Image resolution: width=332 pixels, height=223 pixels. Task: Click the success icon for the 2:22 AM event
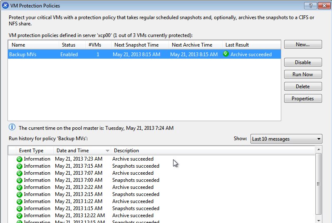pos(20,187)
